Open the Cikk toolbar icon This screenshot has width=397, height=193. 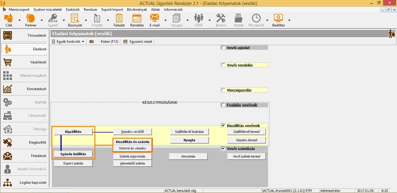pos(9,20)
